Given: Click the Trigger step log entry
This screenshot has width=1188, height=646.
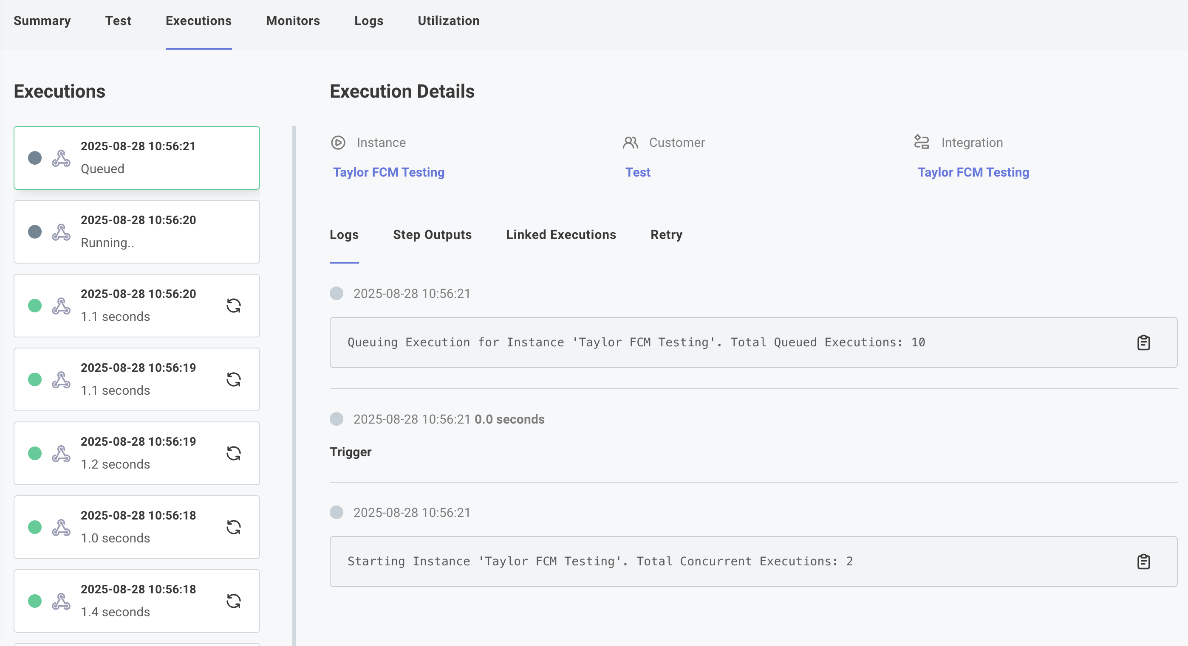Looking at the screenshot, I should tap(351, 452).
